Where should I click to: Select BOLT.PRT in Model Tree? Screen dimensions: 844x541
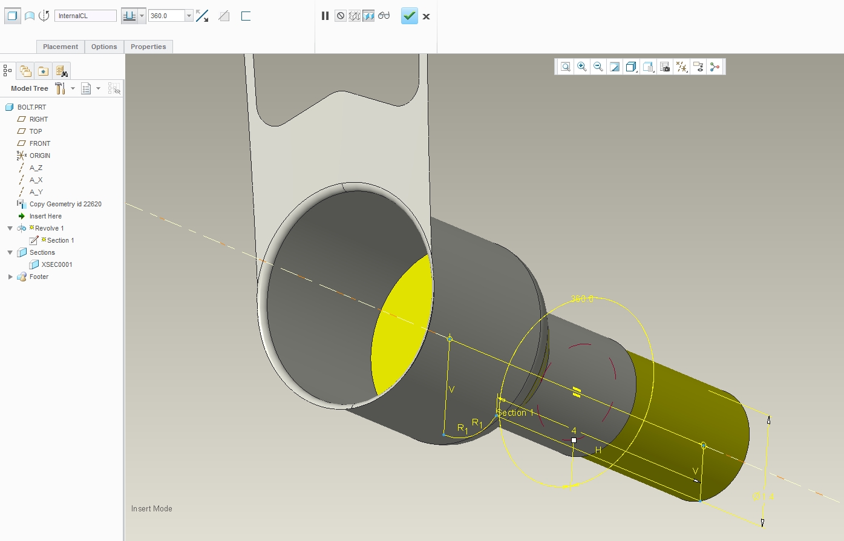point(32,107)
